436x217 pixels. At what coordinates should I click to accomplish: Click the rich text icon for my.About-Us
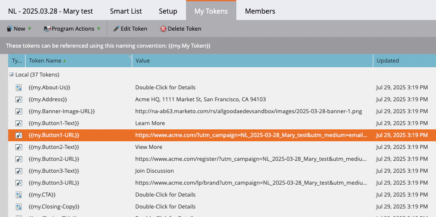(x=19, y=87)
